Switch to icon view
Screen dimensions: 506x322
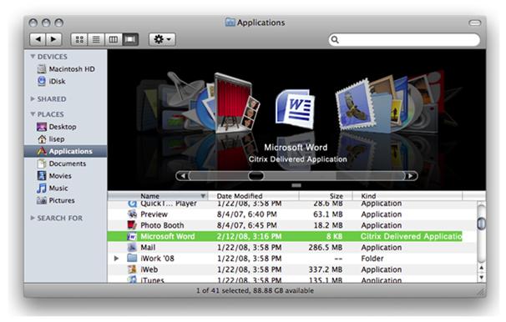coord(79,39)
